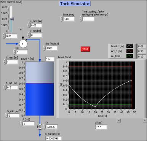Click the chart scrollbar left arrow

point(118,120)
